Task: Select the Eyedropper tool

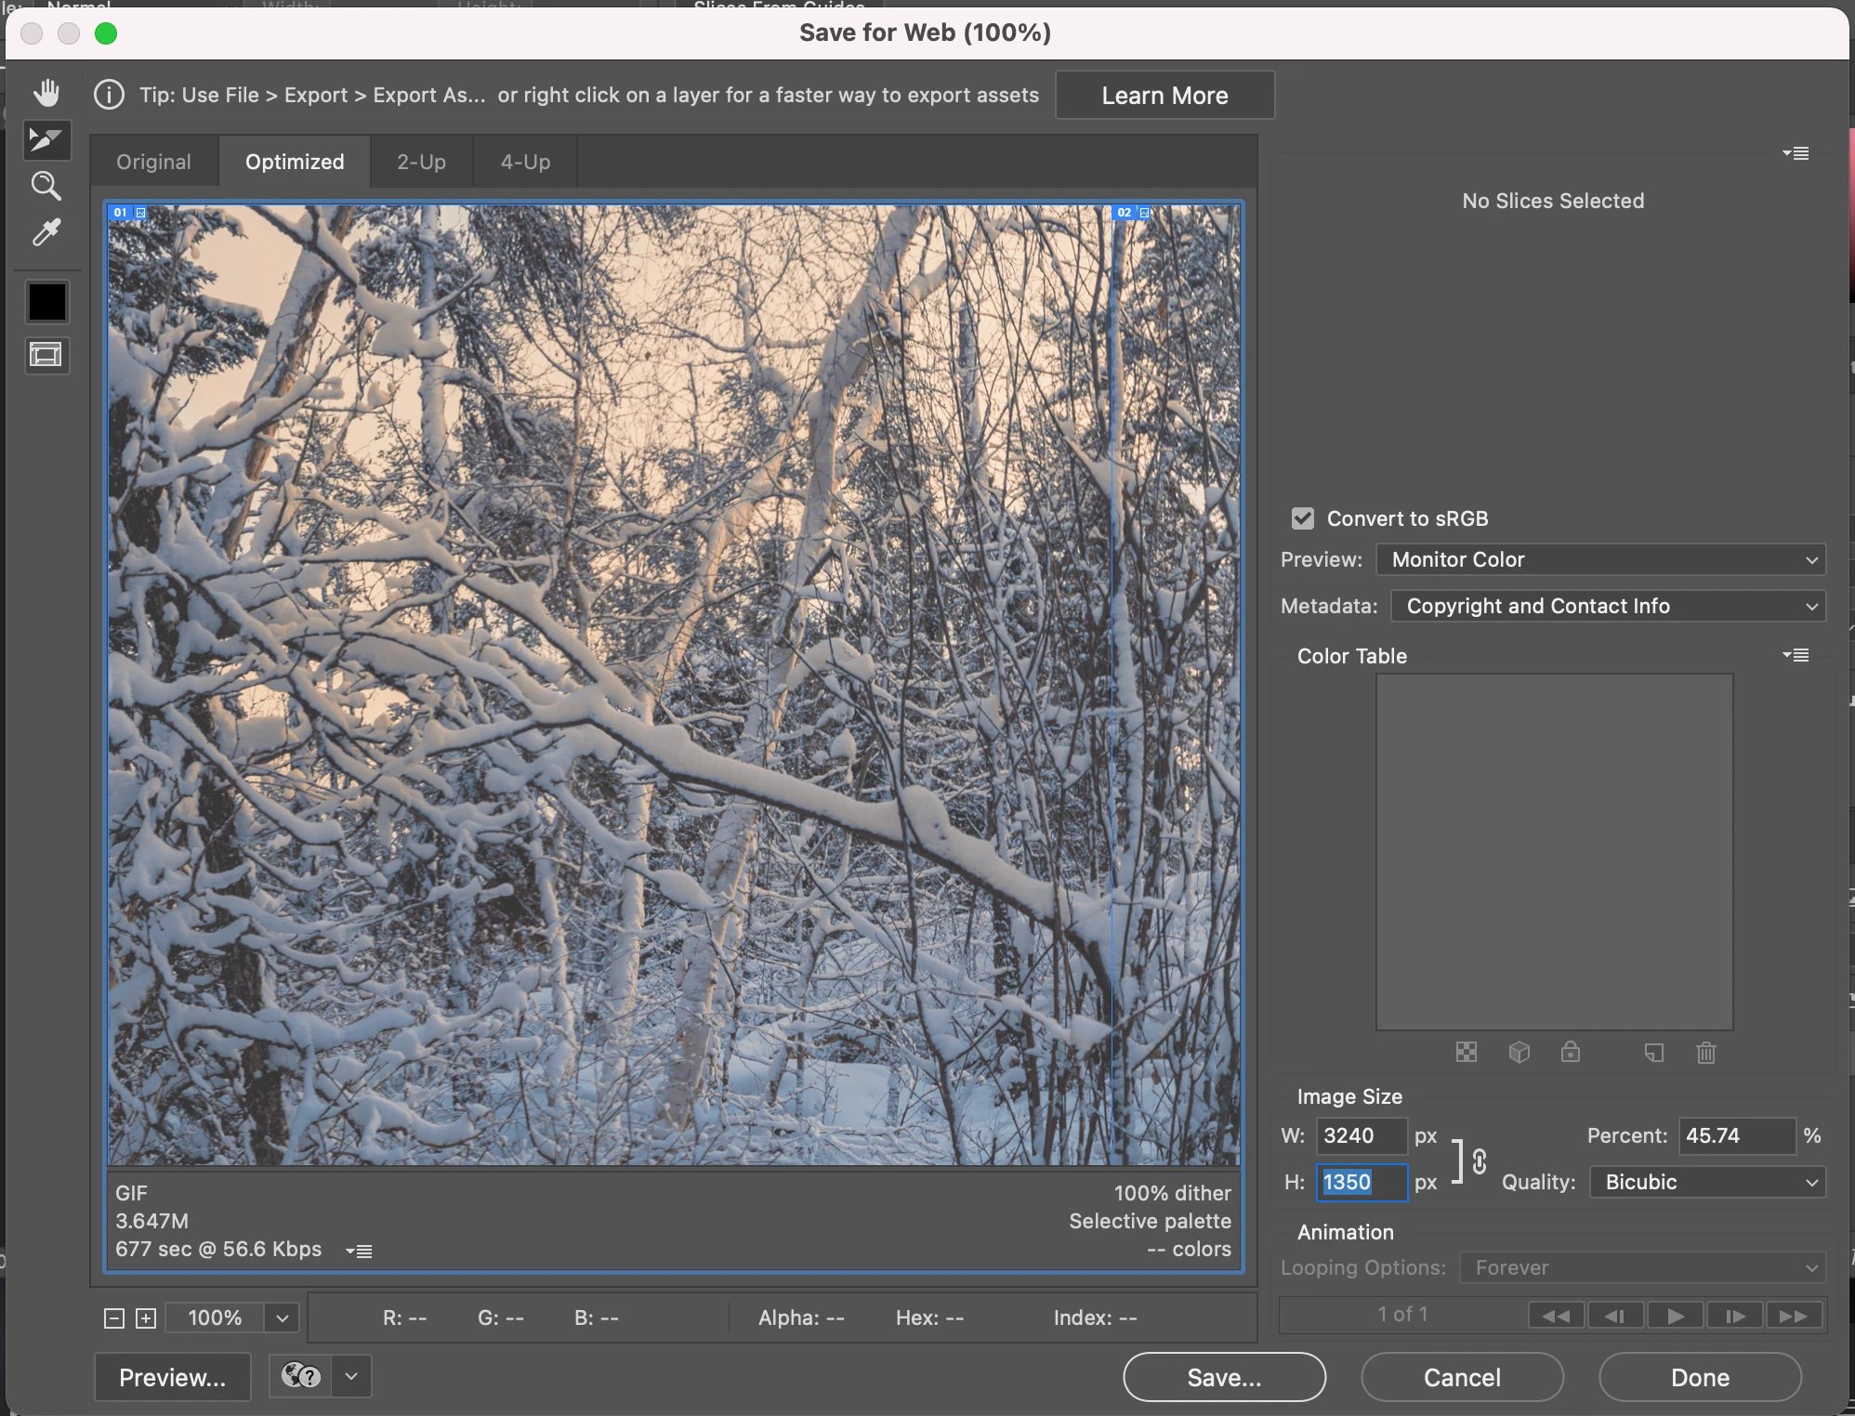Action: pyautogui.click(x=46, y=232)
